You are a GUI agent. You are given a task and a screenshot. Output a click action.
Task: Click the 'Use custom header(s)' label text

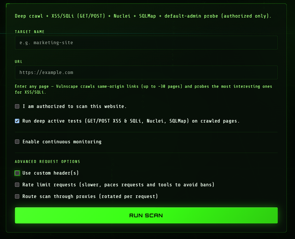50,173
